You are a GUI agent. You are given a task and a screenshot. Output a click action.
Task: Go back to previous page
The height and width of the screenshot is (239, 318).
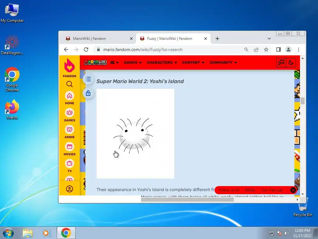(x=66, y=49)
